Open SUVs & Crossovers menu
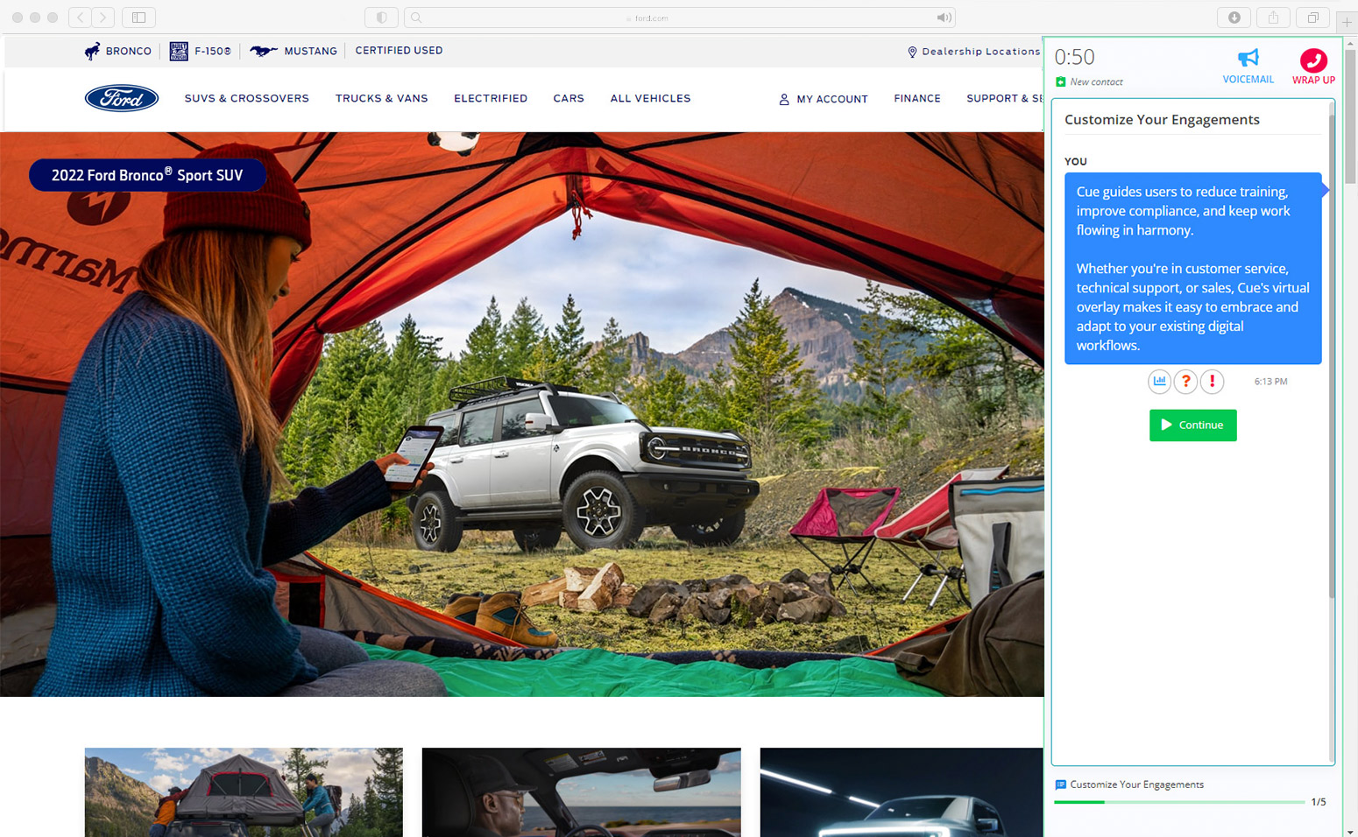Viewport: 1358px width, 837px height. click(247, 98)
